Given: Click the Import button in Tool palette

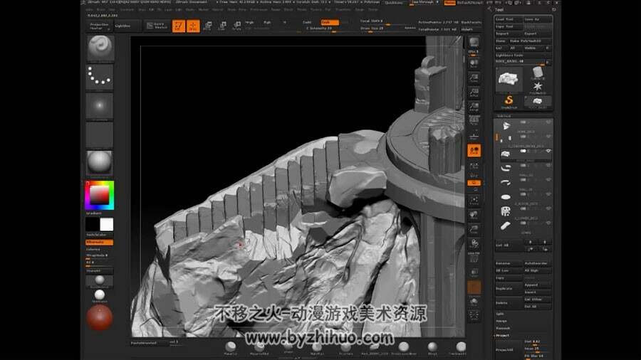Looking at the screenshot, I should click(x=508, y=34).
